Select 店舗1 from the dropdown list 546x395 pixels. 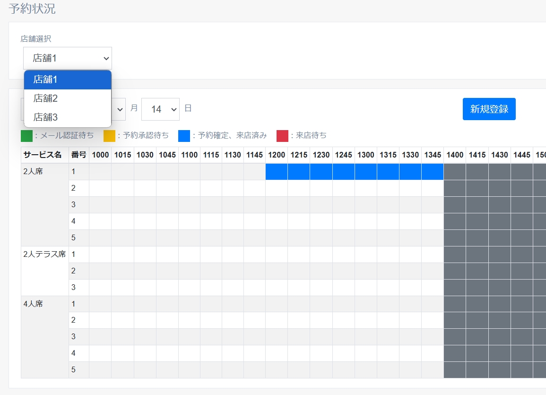click(x=68, y=79)
